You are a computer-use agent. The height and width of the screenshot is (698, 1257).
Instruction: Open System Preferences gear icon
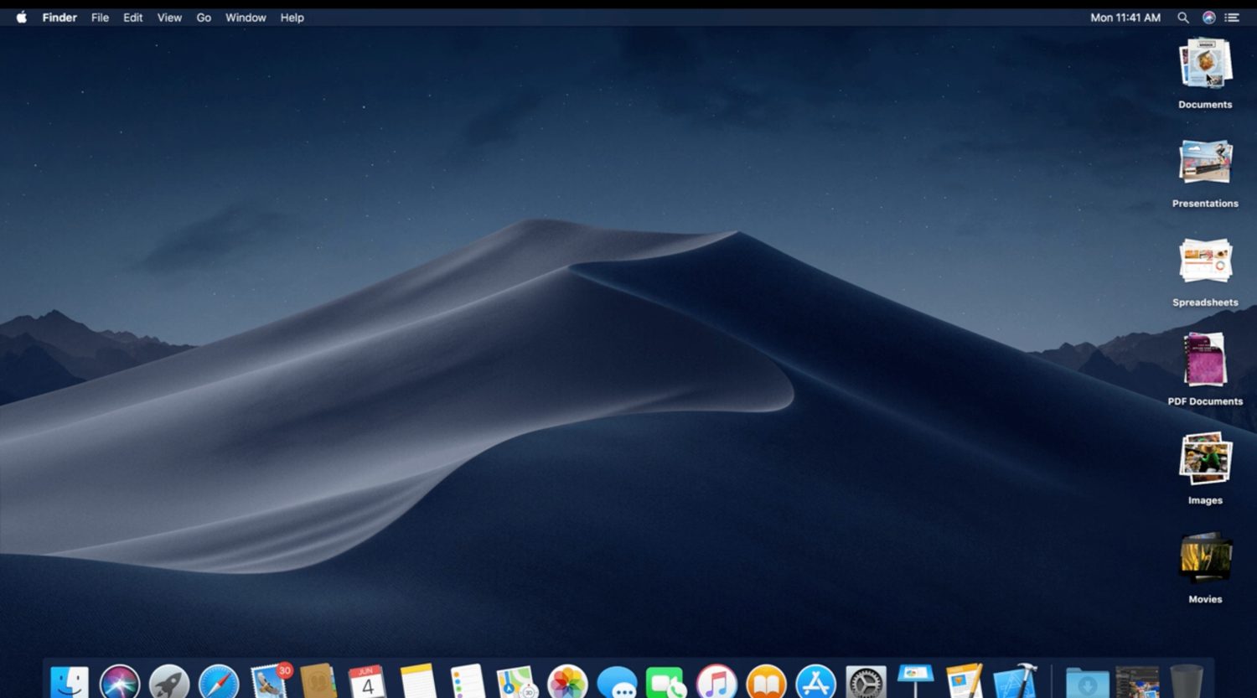[866, 682]
